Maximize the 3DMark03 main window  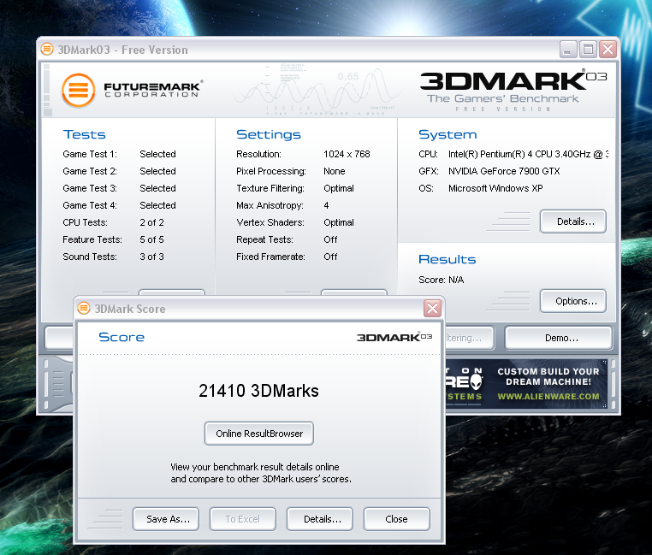(x=588, y=49)
